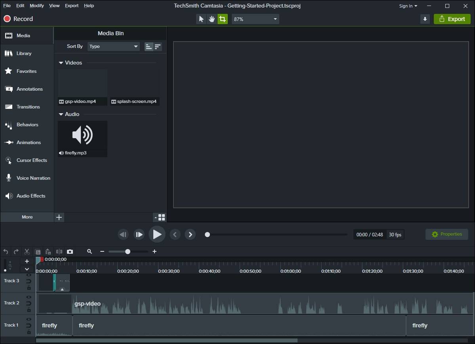Click the camera snapshot icon
The width and height of the screenshot is (475, 344).
pyautogui.click(x=70, y=251)
